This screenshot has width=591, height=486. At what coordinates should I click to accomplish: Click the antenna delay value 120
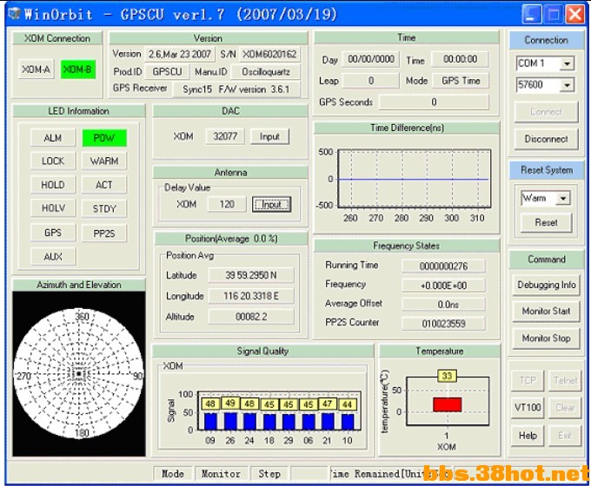click(227, 205)
